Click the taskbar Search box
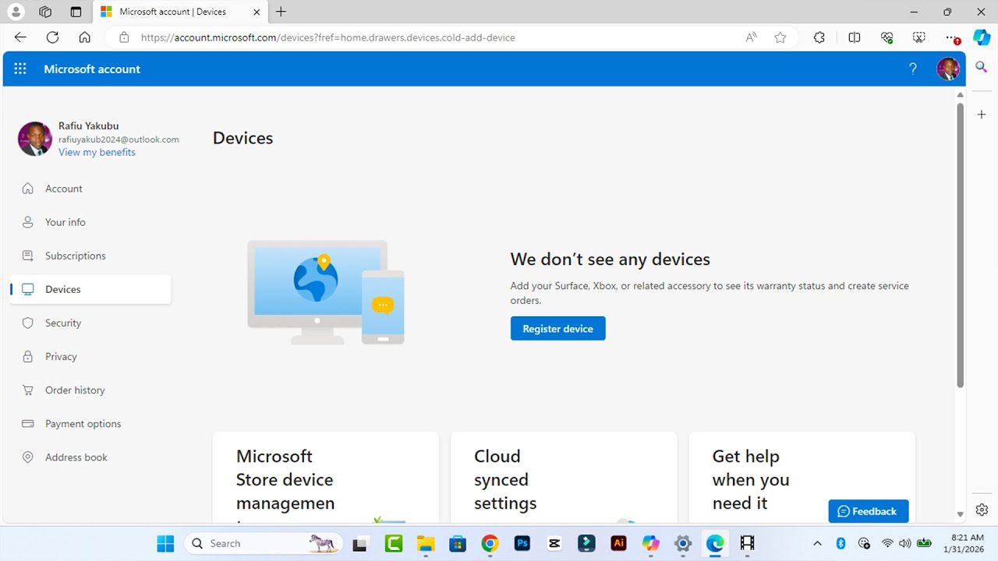Viewport: 998px width, 561px height. click(x=264, y=543)
